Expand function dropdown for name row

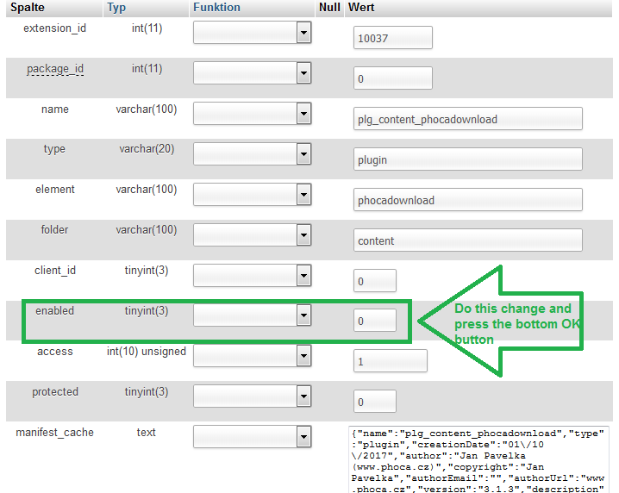(252, 114)
